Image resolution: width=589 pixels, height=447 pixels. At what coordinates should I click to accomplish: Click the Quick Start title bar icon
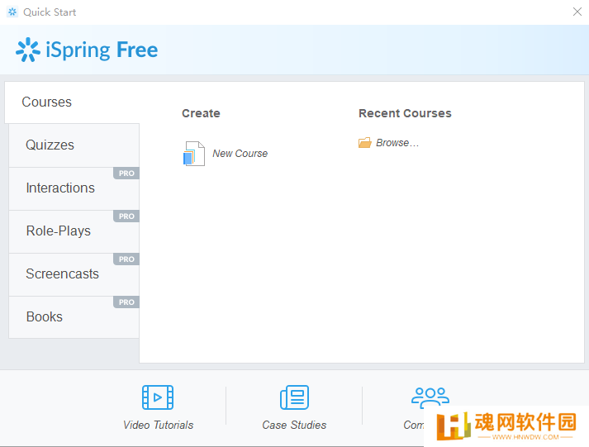12,12
